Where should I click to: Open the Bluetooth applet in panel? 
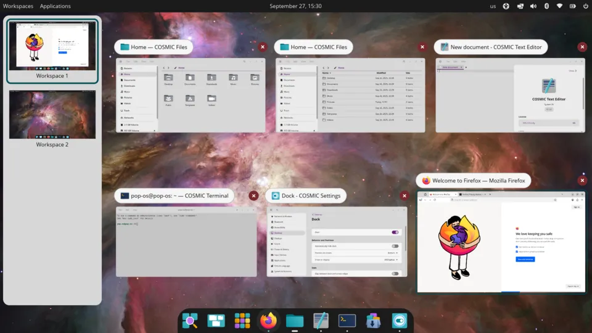(546, 6)
